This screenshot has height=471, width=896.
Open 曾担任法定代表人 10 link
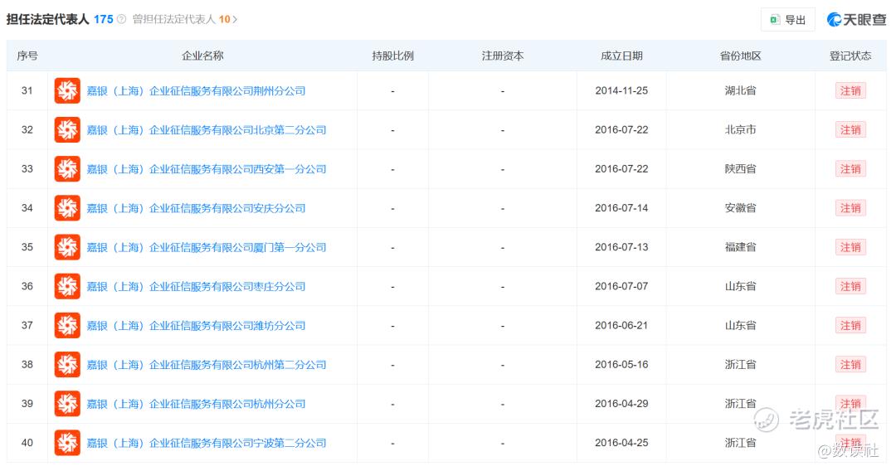click(184, 19)
